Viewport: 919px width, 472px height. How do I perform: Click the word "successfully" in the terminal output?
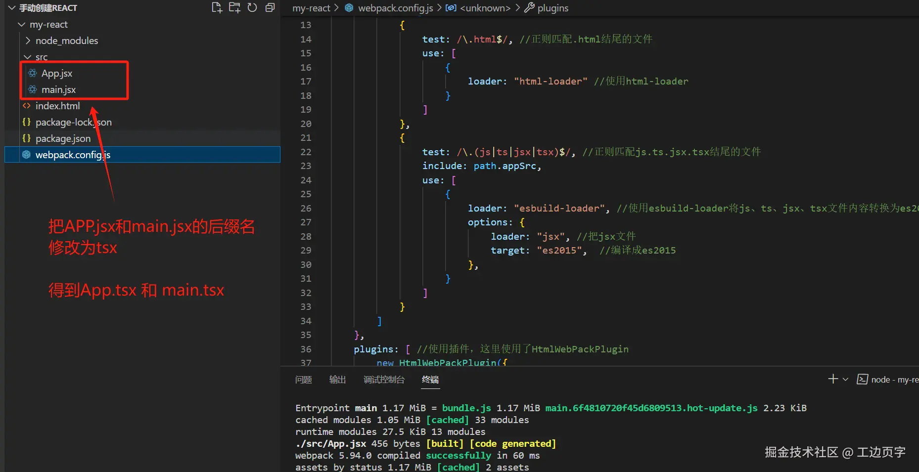point(459,455)
